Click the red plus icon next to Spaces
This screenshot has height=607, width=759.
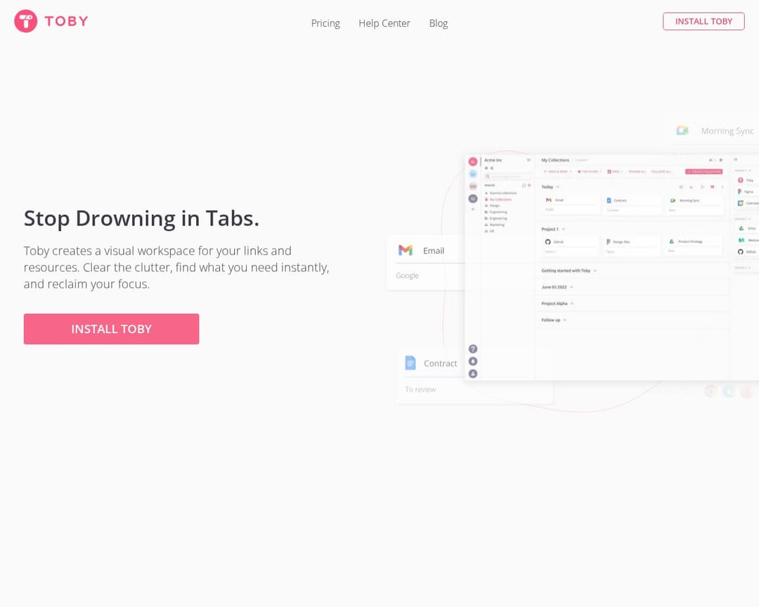529,185
